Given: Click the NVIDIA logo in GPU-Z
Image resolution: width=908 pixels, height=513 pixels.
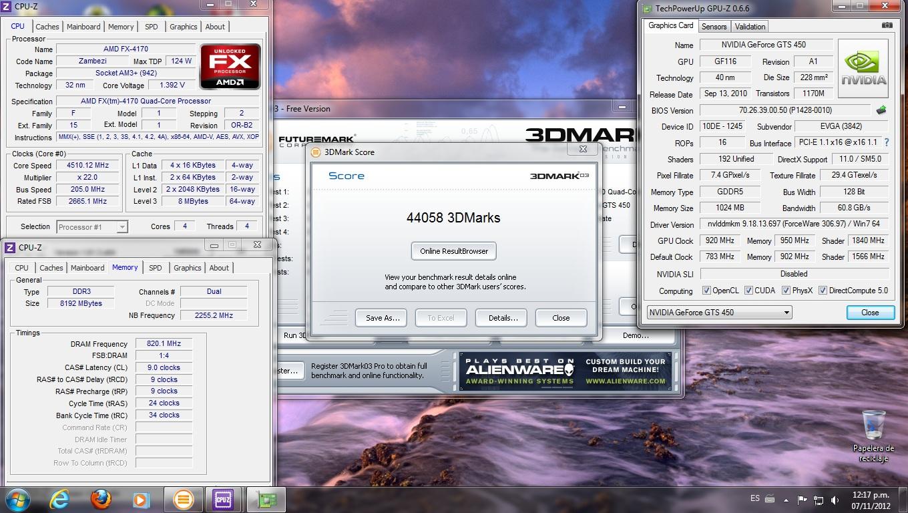Looking at the screenshot, I should click(863, 69).
